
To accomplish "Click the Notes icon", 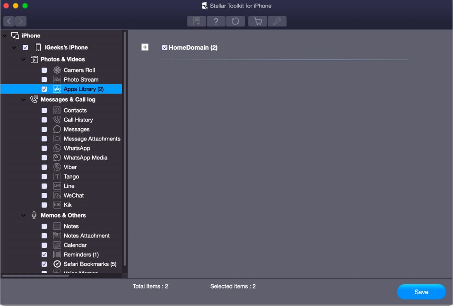I will [57, 226].
